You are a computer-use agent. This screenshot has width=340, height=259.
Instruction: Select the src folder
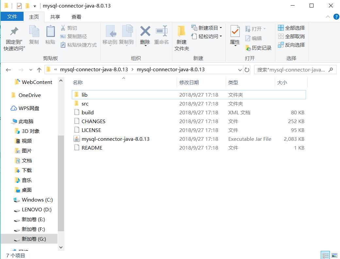click(x=189, y=104)
